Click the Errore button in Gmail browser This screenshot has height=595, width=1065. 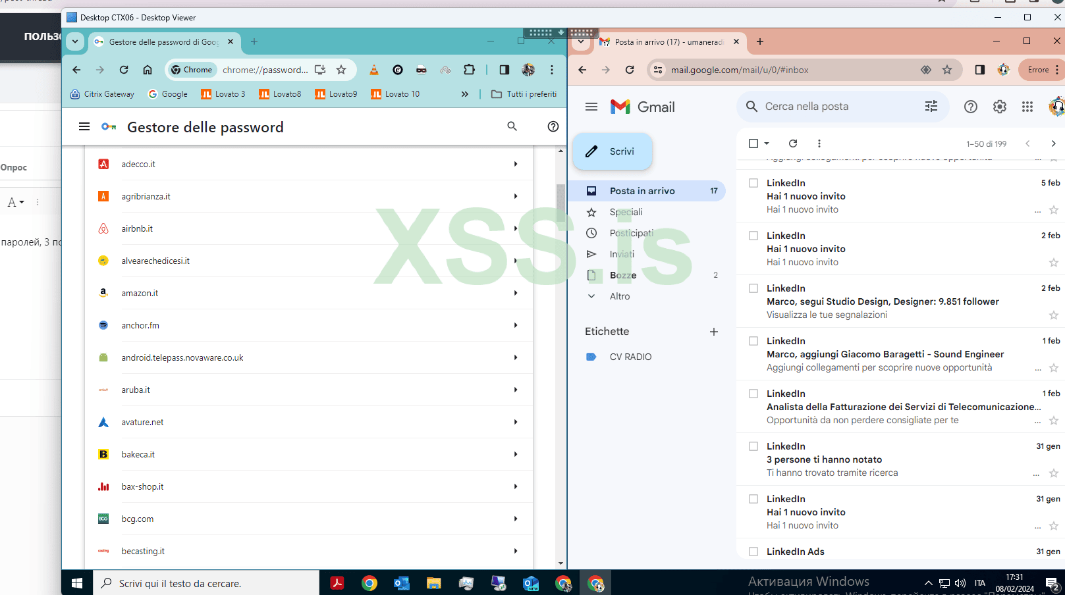(1043, 70)
